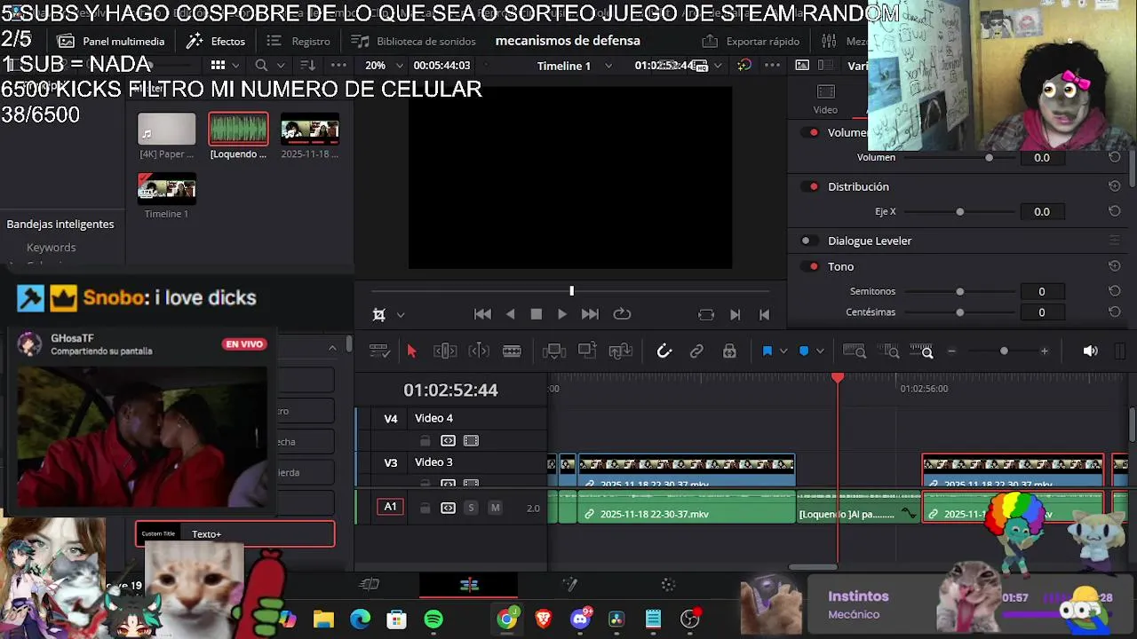Open the Video inspector tab

(x=825, y=99)
